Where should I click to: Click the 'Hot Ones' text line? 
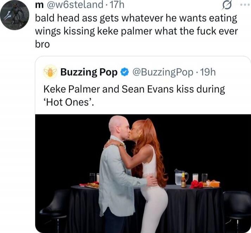(69, 102)
